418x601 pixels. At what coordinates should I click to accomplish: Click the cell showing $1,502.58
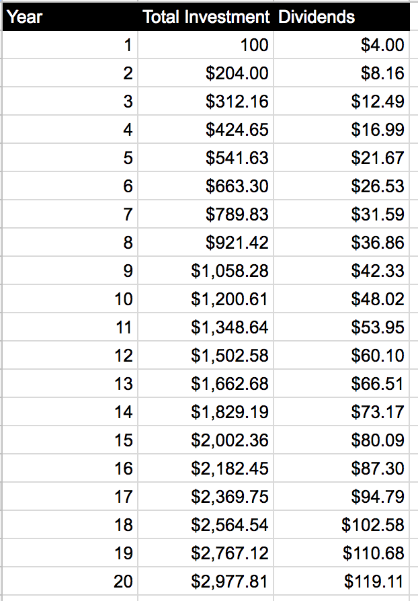point(206,355)
